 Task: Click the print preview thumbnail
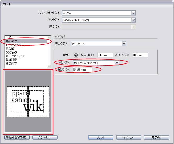(x=28, y=102)
